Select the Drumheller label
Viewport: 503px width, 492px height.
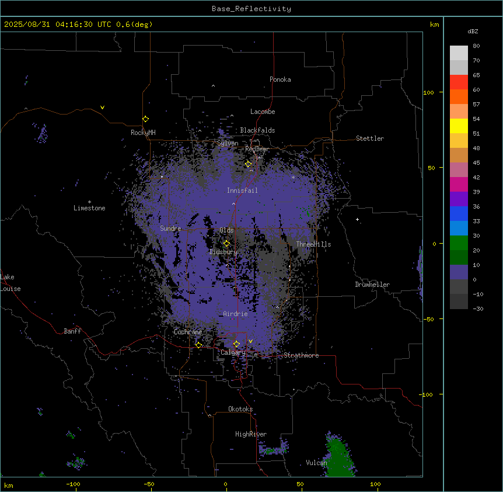pyautogui.click(x=372, y=285)
